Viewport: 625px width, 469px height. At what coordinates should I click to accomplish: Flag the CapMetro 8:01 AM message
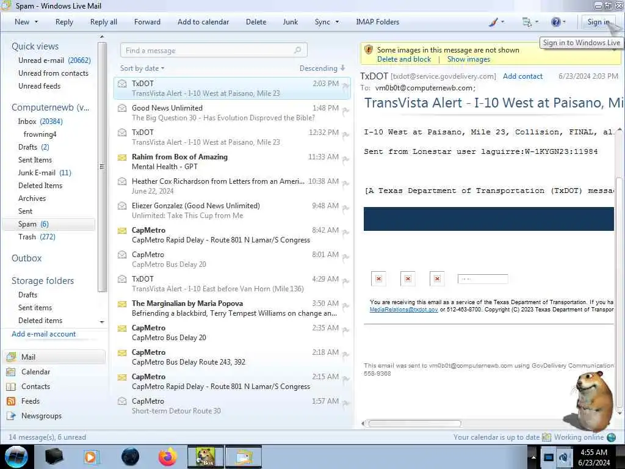[345, 257]
